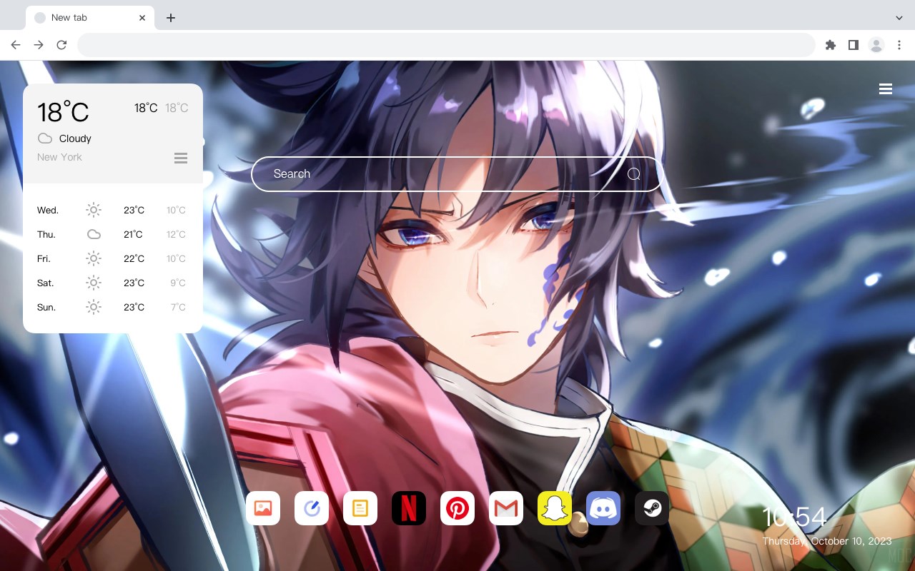Screen dimensions: 915x571
Task: Click the Thursday, October 10, 2023 date
Action: [827, 541]
